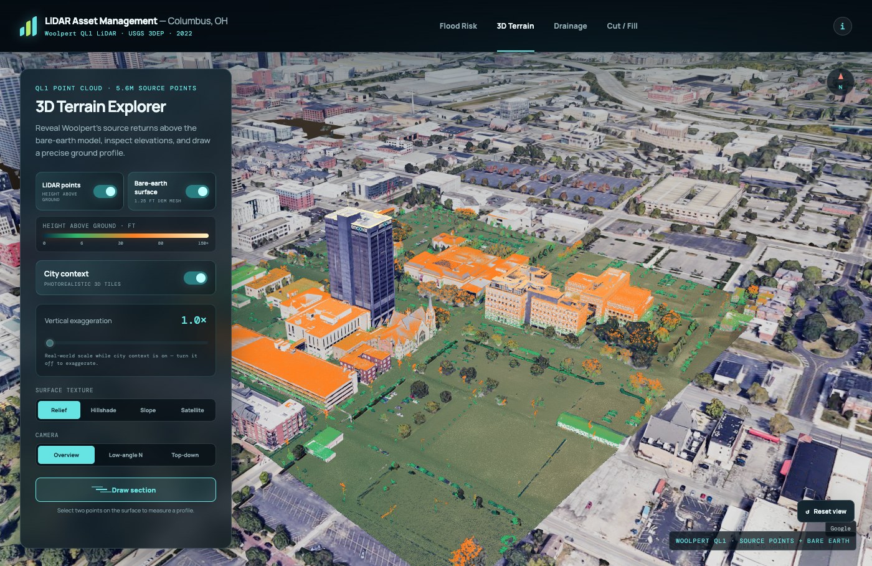The image size is (872, 566).
Task: Adjust the vertical exaggeration slider handle
Action: [x=50, y=343]
